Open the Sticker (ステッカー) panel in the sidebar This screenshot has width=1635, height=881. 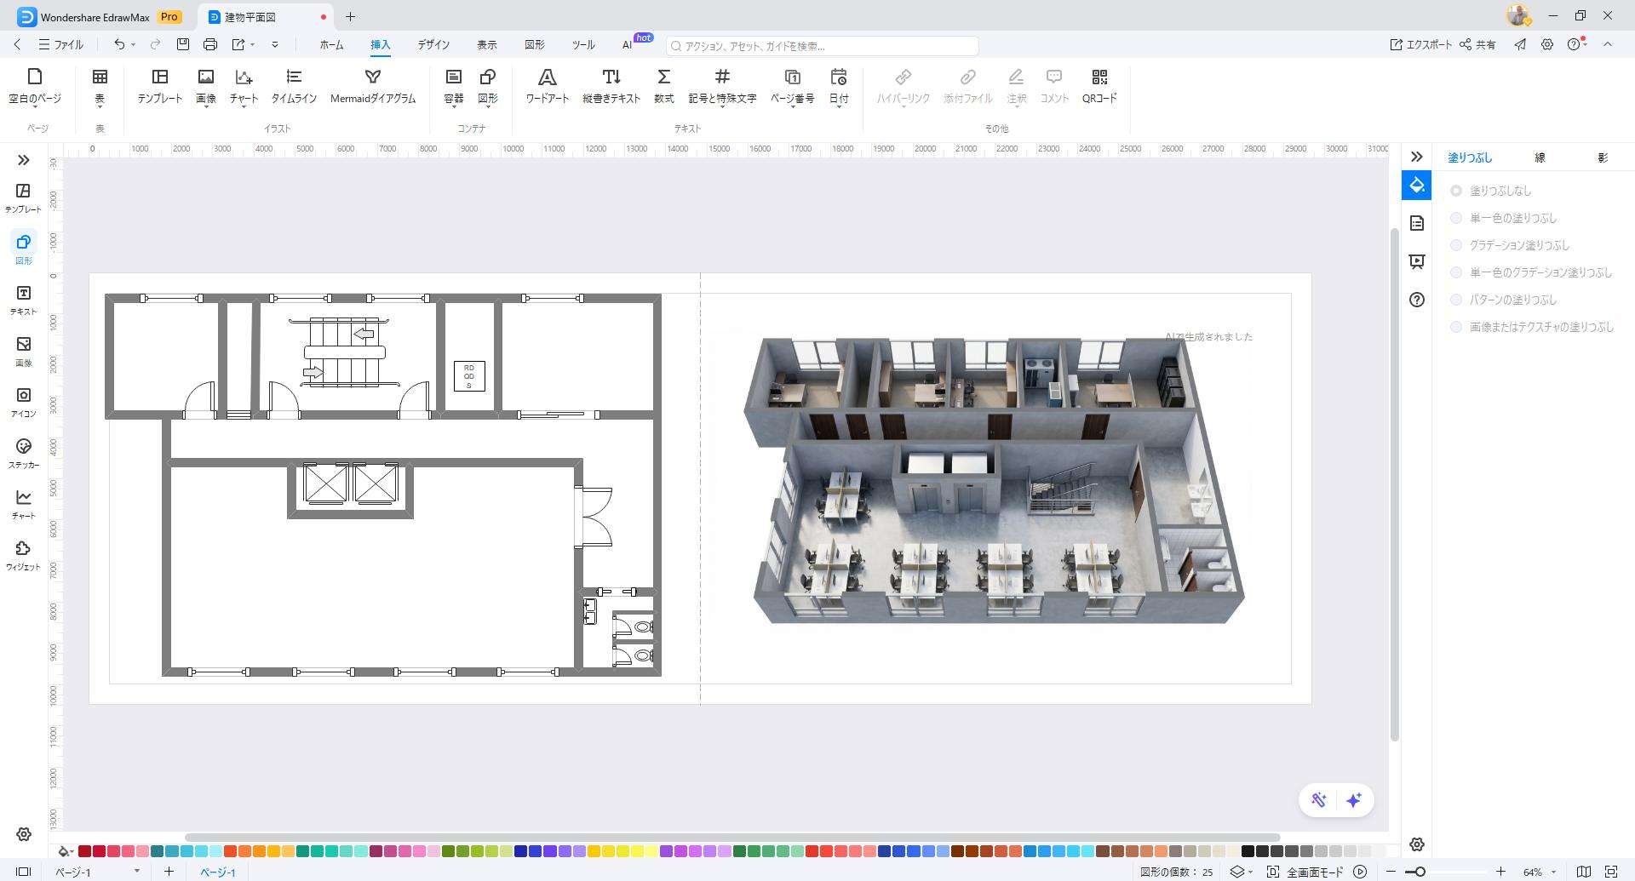24,454
